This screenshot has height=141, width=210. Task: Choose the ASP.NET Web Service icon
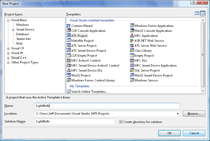[x=132, y=40]
